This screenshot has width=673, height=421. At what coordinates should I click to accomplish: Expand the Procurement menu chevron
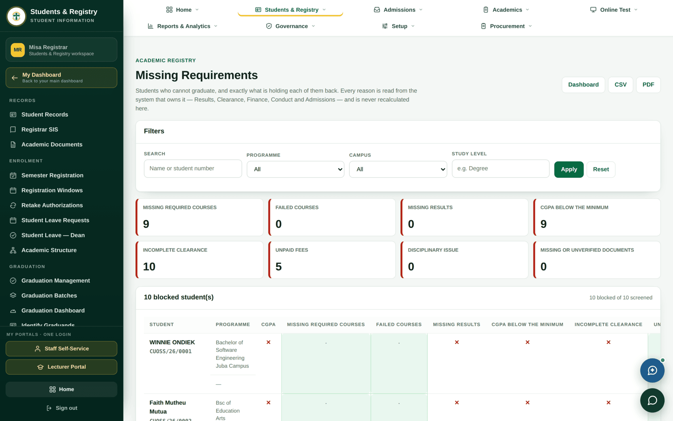click(530, 26)
